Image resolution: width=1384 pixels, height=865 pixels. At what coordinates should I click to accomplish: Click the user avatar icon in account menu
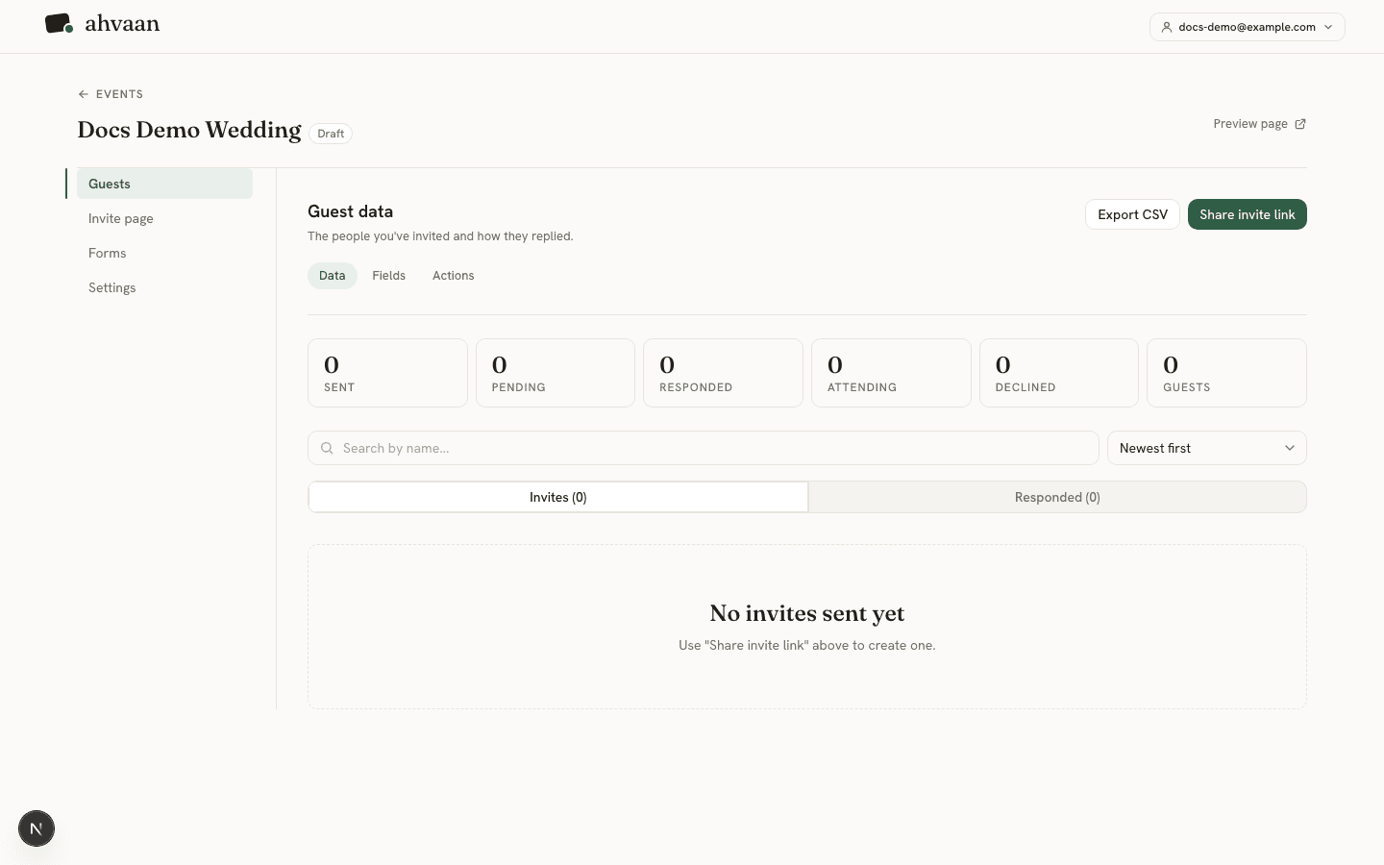point(1166,27)
